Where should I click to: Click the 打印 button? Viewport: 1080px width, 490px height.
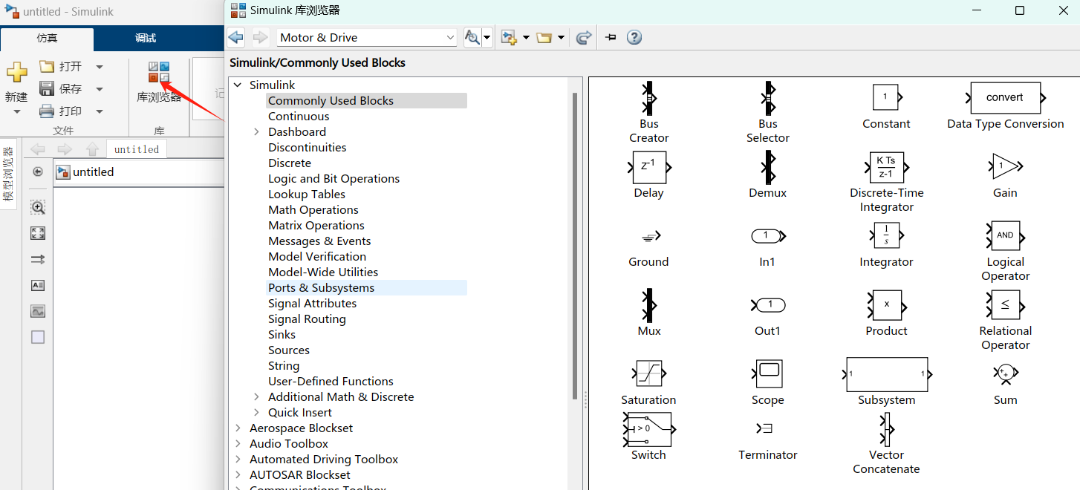61,111
